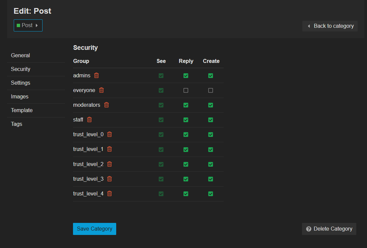
Task: Delete the admins group permission
Action: point(96,75)
